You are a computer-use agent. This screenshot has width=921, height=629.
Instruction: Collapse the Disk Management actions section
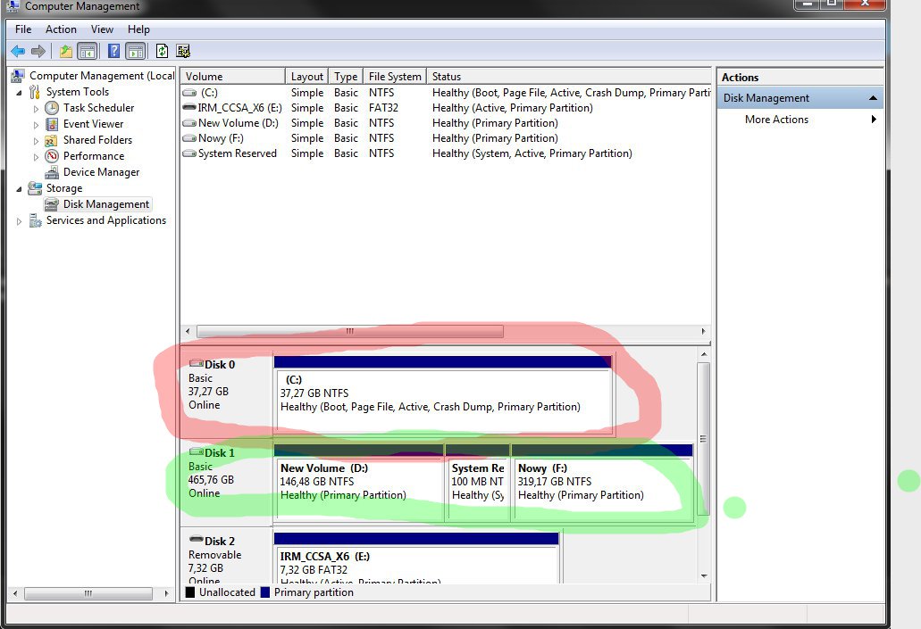873,98
